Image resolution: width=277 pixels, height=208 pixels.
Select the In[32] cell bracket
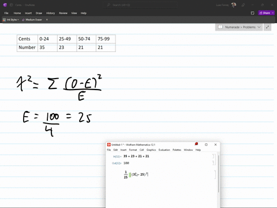click(x=213, y=156)
